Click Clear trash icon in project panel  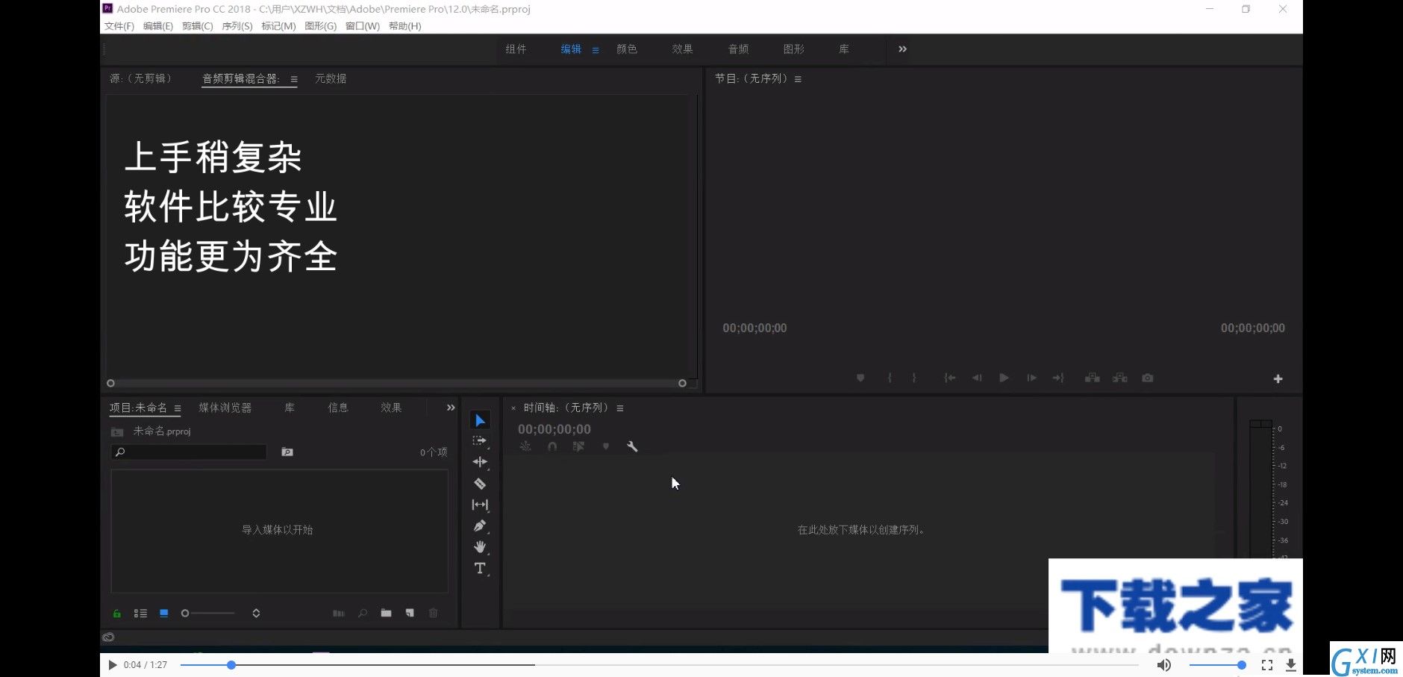433,614
